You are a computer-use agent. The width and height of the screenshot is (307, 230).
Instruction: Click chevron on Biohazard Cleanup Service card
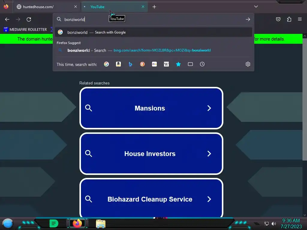click(209, 199)
